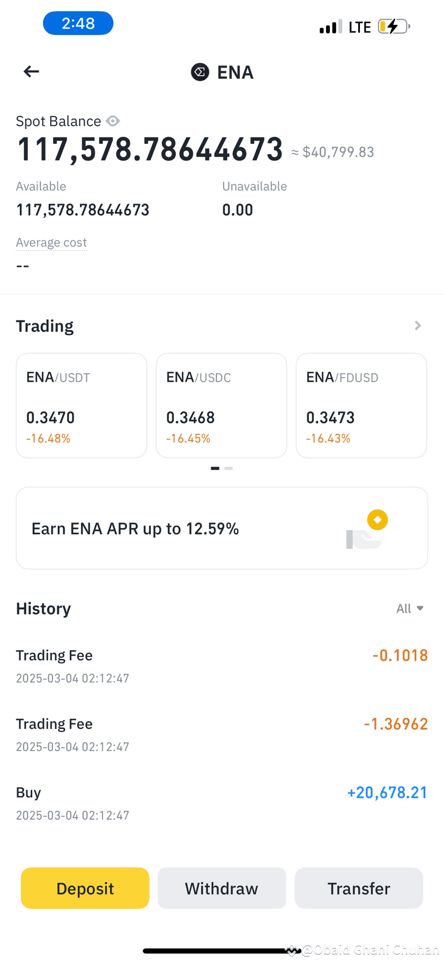The height and width of the screenshot is (962, 444).
Task: Open the ENA/USDT trading pair card
Action: point(82,405)
